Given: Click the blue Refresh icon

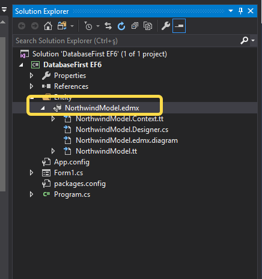Looking at the screenshot, I should click(121, 26).
